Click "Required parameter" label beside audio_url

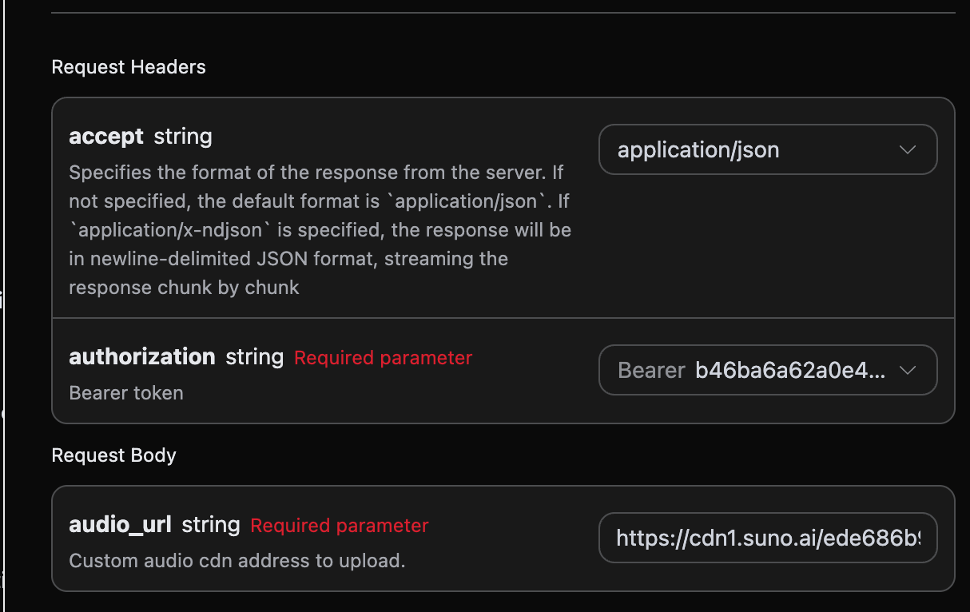pyautogui.click(x=340, y=526)
